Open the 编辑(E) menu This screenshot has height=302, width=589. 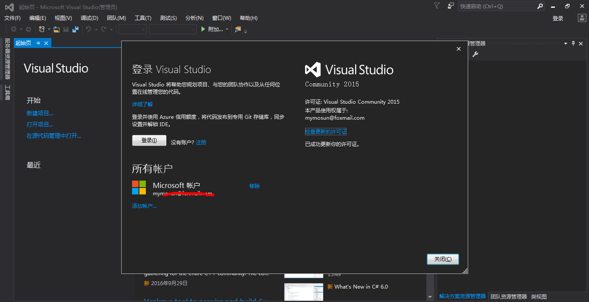point(38,18)
